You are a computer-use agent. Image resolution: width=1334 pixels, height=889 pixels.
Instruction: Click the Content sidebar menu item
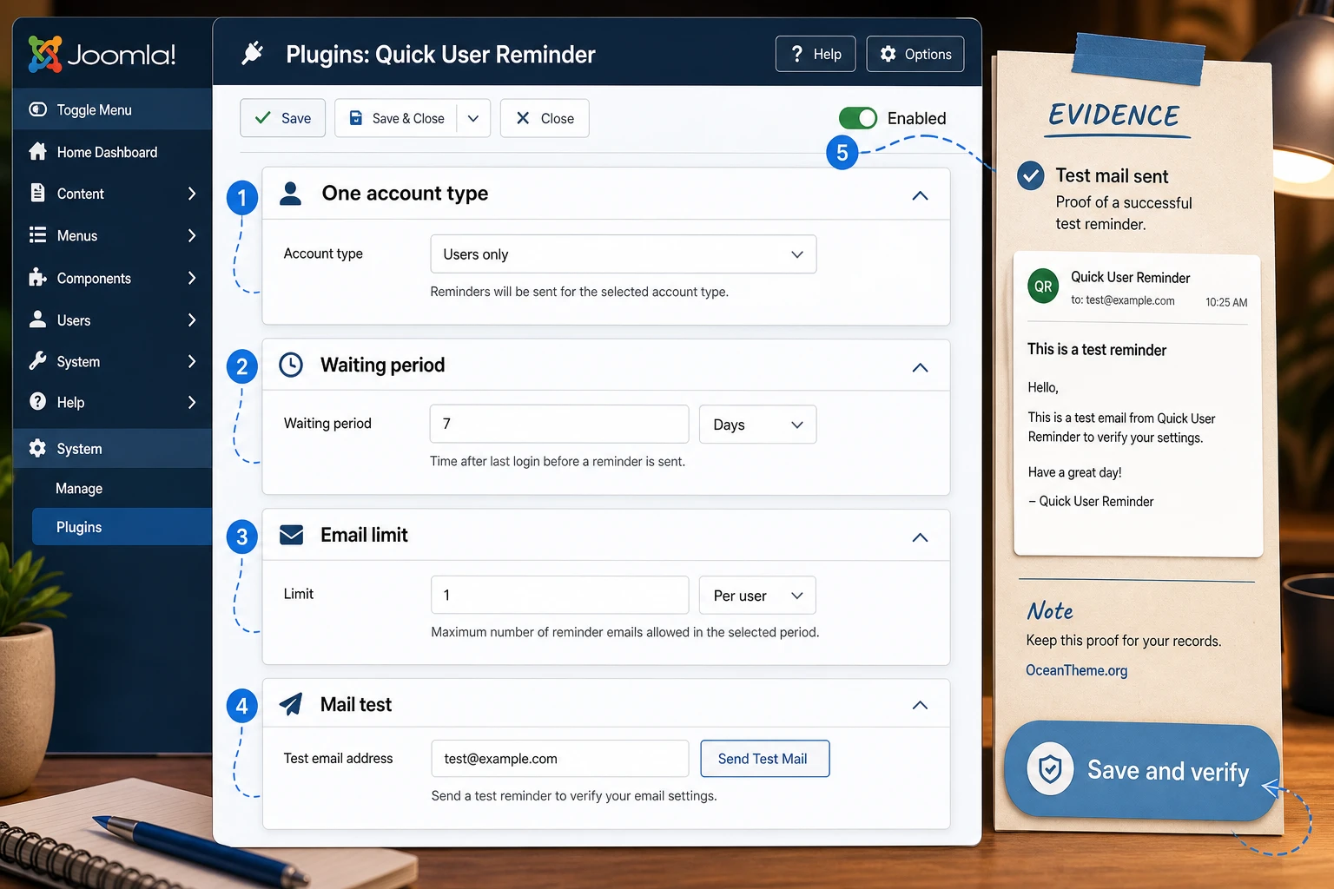tap(113, 194)
